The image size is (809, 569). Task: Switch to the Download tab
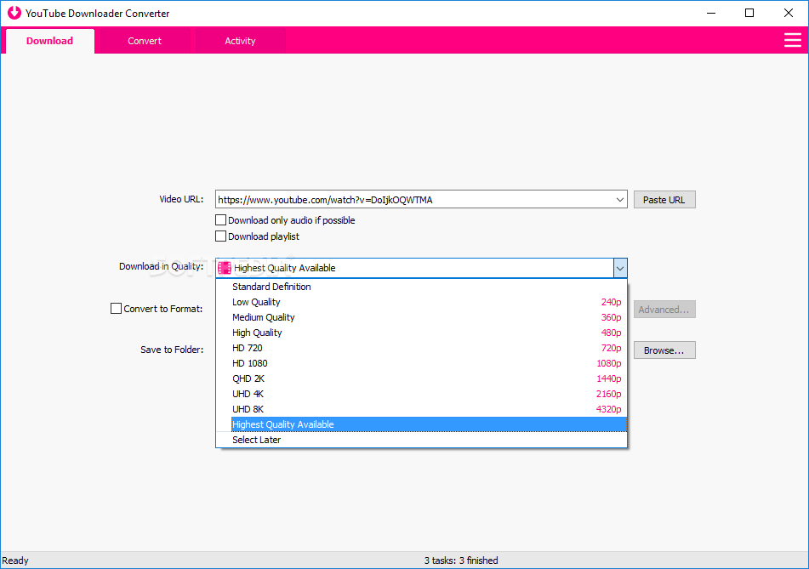(49, 41)
